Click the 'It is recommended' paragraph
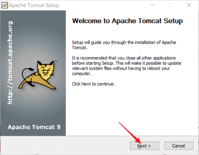Screen dimensions: 199x155 pyautogui.click(x=127, y=66)
